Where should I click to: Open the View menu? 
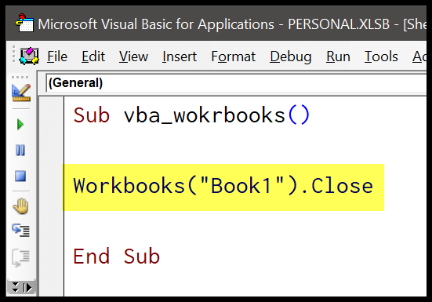coord(133,56)
